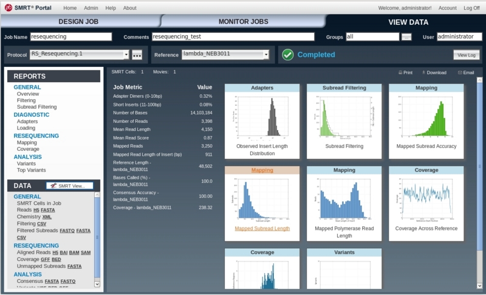Switch to the VIEW DATA tab
486x295 pixels.
click(408, 22)
